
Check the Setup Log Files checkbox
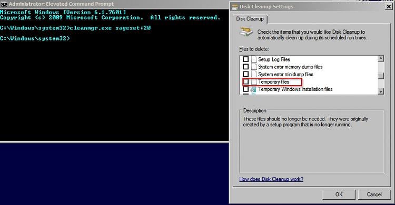tap(245, 59)
